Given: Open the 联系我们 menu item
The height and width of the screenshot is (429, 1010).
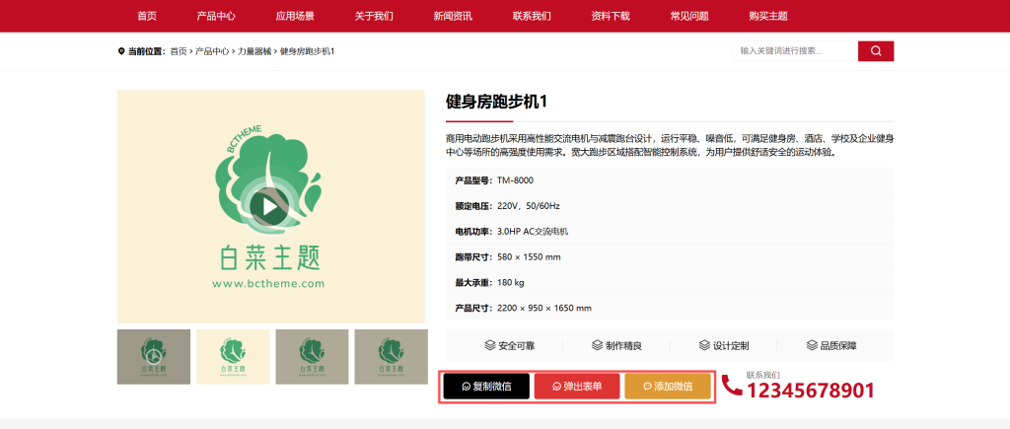Looking at the screenshot, I should [x=532, y=16].
